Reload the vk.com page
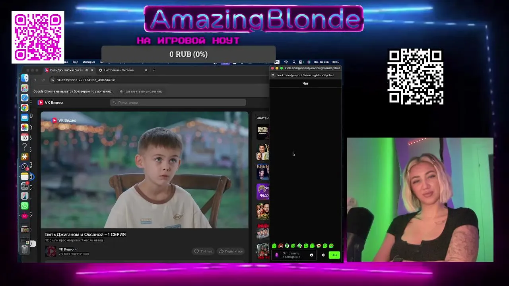 [x=43, y=80]
